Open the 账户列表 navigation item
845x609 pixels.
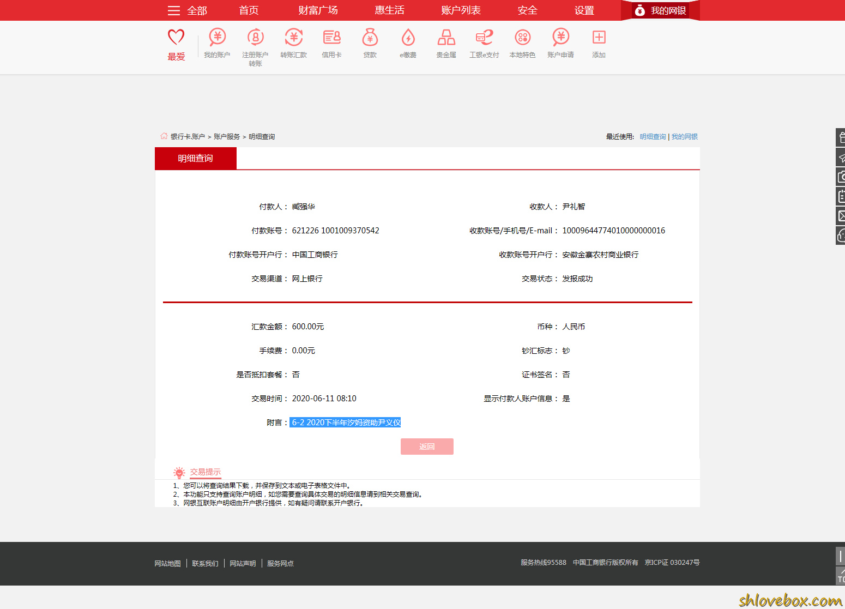tap(461, 10)
